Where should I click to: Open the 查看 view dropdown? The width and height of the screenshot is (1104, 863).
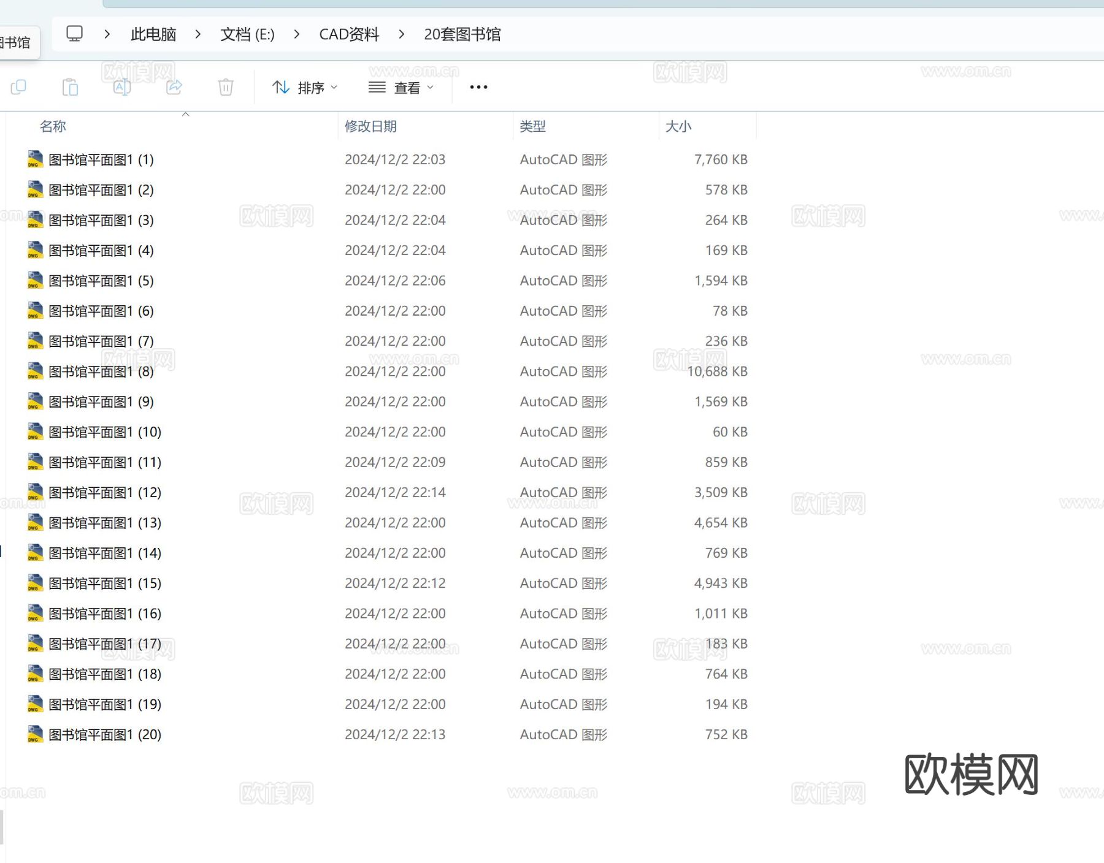tap(401, 88)
